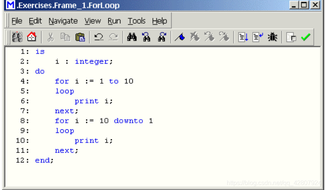Click the document with blue down arrow icon
Viewport: 325px width, 190px height.
click(243, 37)
